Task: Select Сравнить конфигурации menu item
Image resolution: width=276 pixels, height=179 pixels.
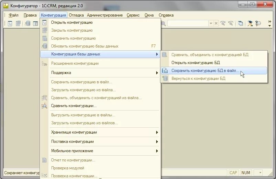Action: click(100, 106)
